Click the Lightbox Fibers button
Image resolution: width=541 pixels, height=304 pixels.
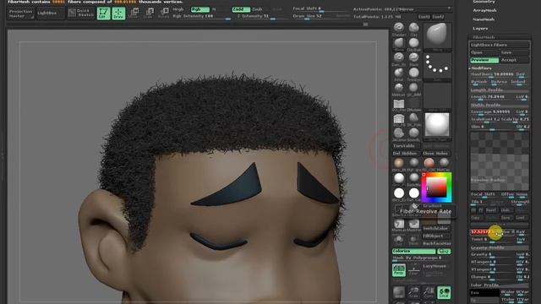coord(500,45)
